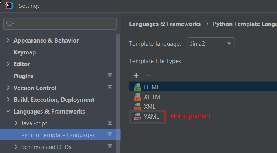Click the YAML file type icon
The image size is (277, 153).
click(x=137, y=117)
